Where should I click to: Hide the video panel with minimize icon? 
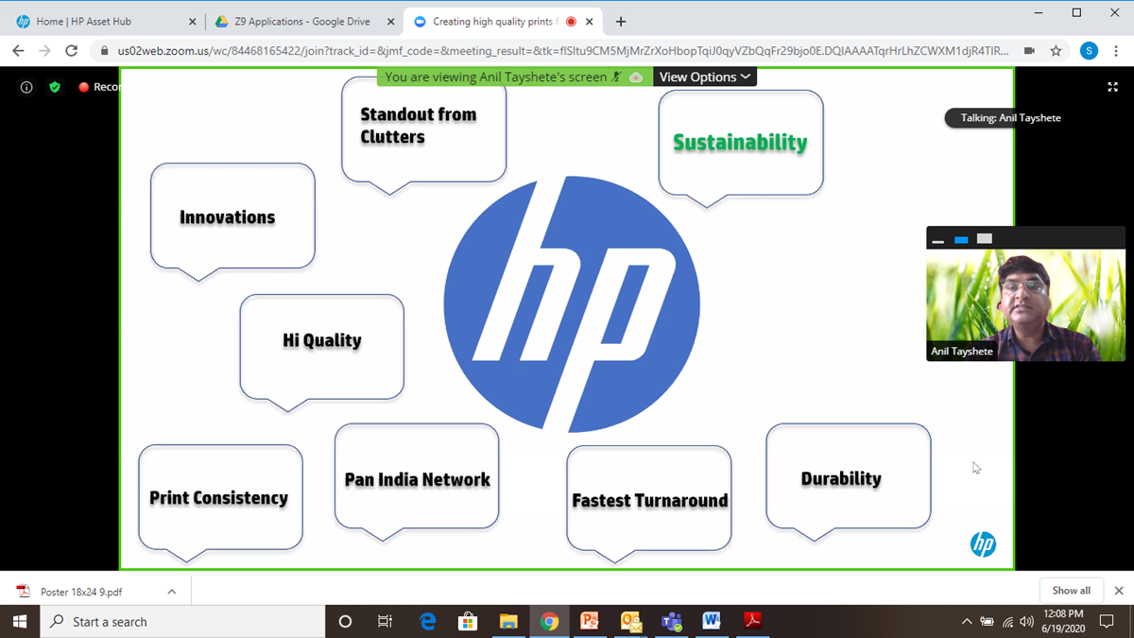[938, 240]
